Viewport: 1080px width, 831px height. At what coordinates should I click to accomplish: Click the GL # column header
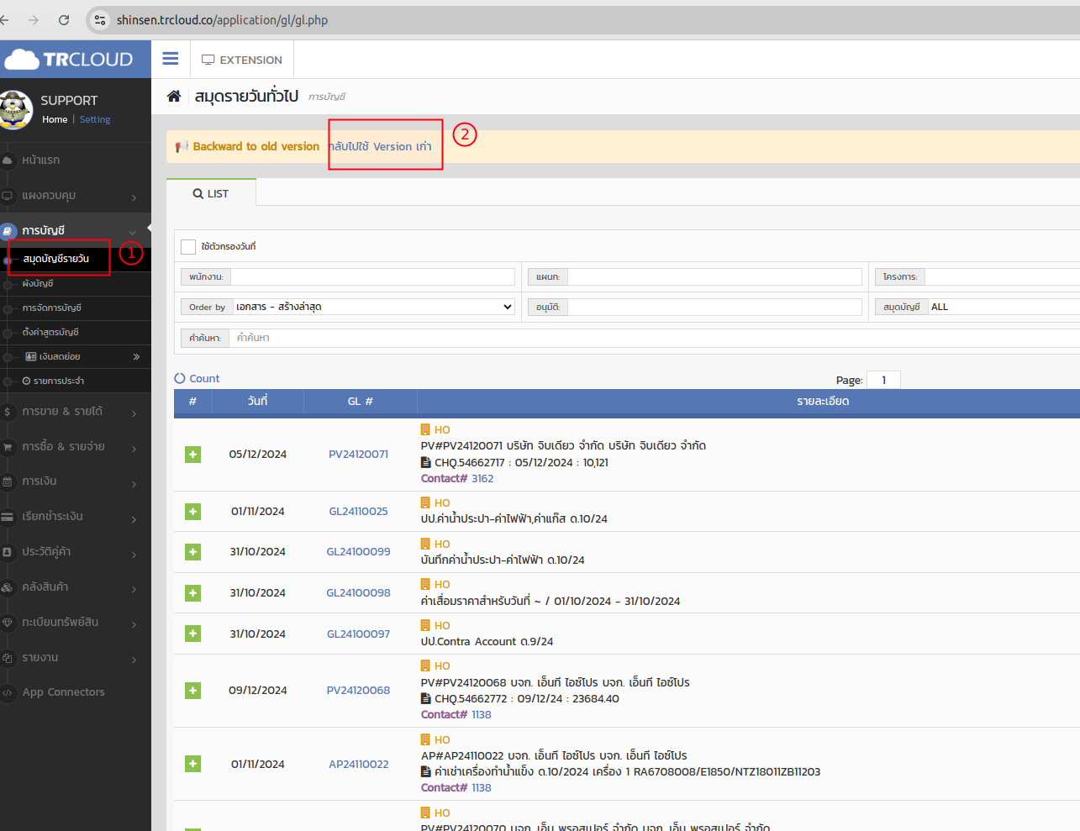tap(361, 401)
